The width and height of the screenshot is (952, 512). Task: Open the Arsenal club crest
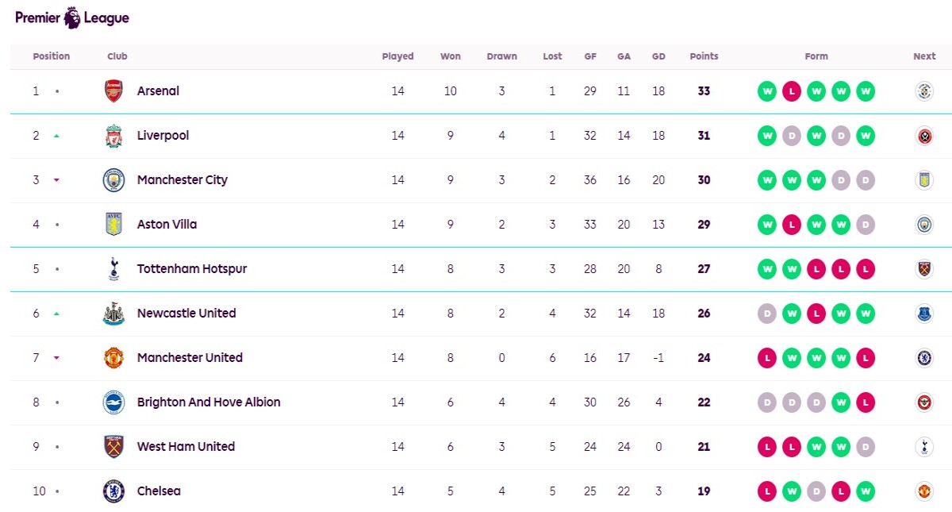113,91
